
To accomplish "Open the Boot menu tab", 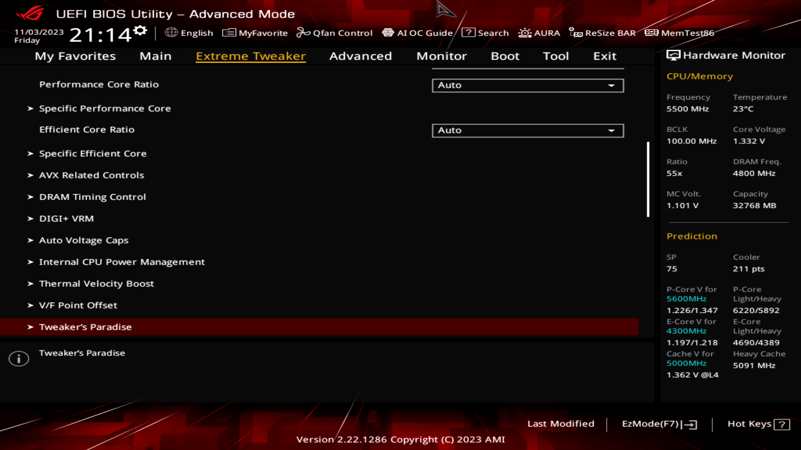I will click(x=505, y=56).
